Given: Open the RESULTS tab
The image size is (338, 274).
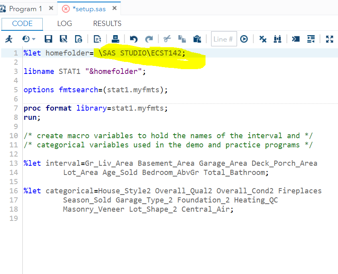Looking at the screenshot, I should tap(107, 24).
